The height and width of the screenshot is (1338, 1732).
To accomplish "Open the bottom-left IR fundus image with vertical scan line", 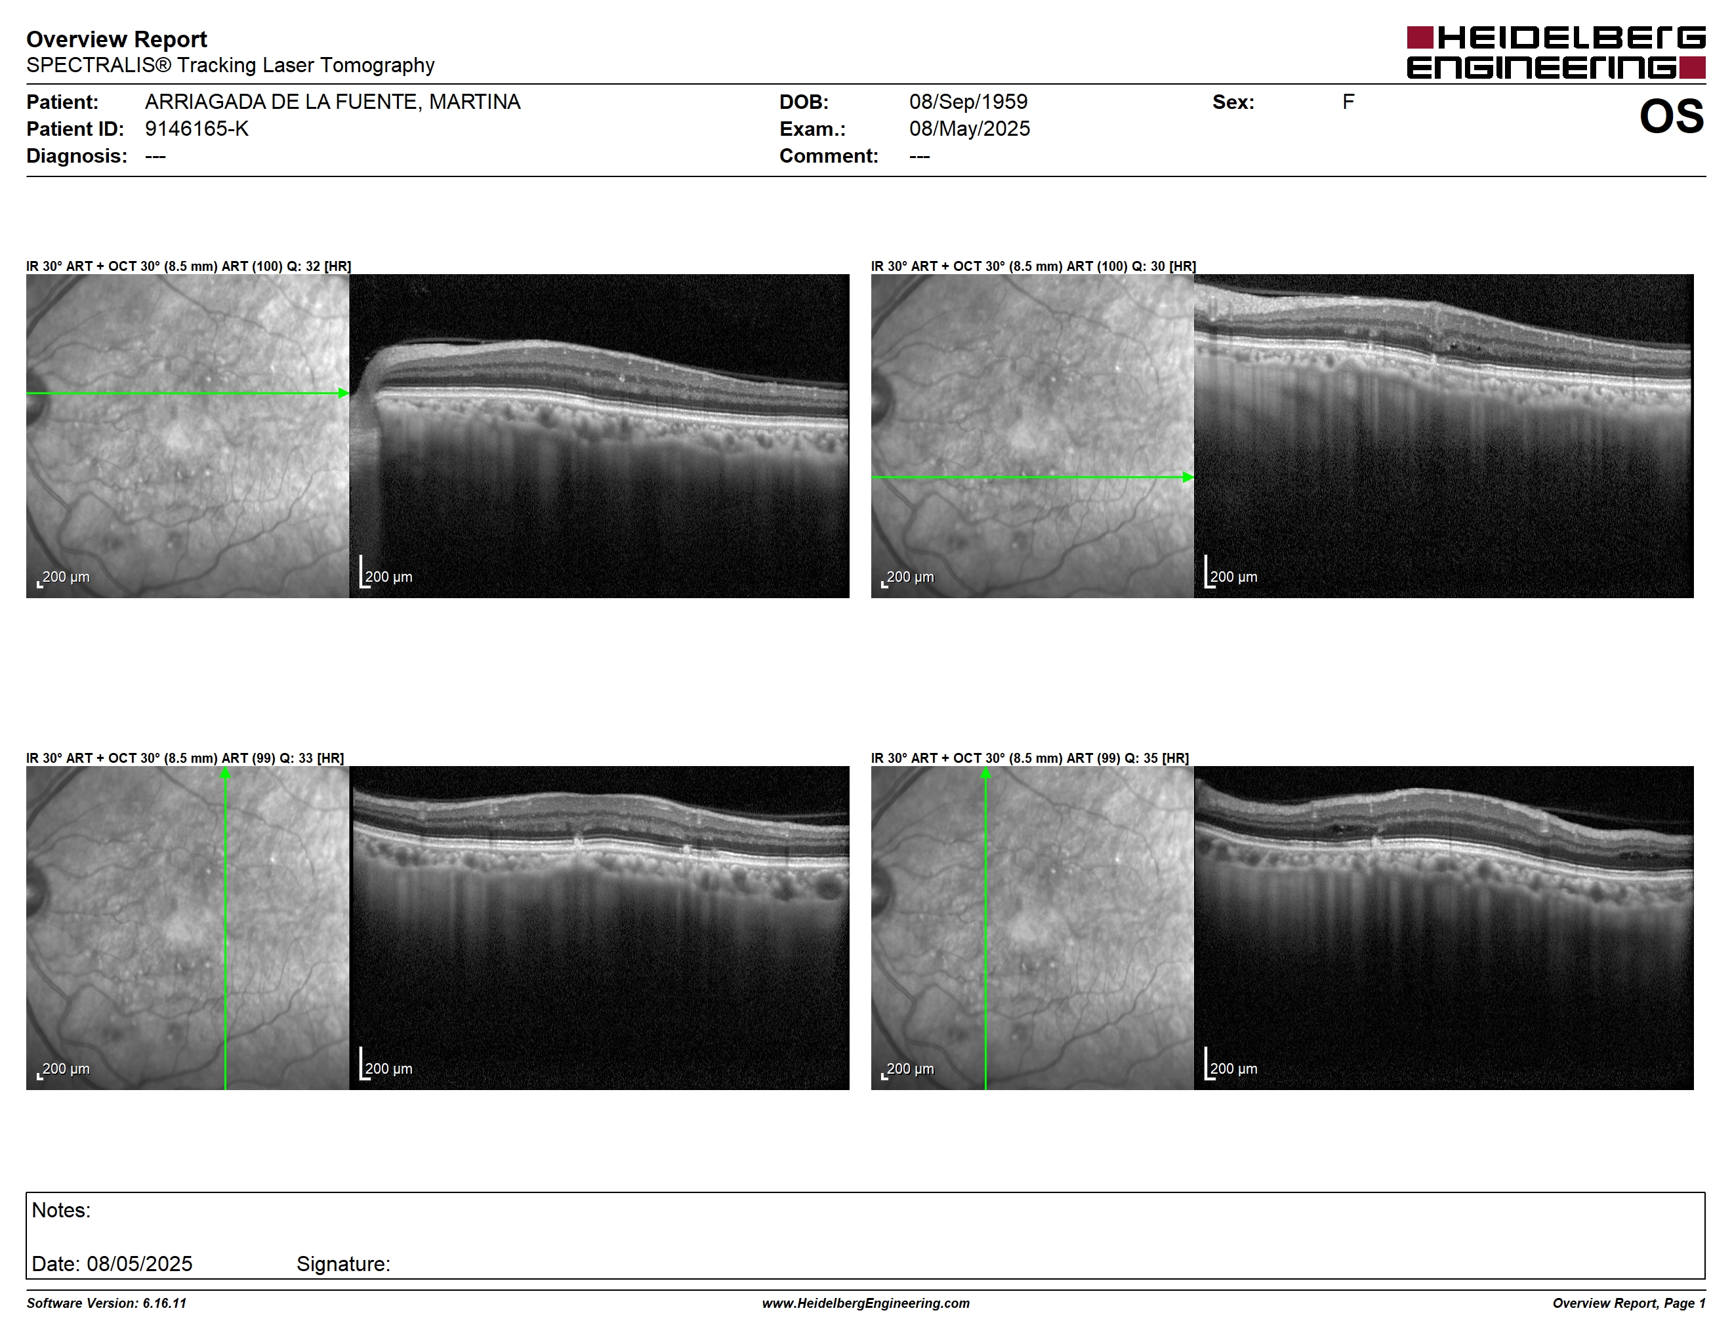I will pos(187,927).
